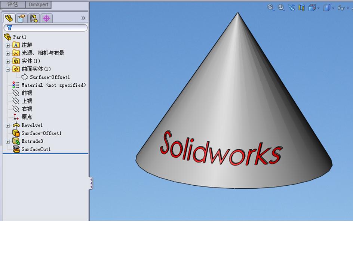359x269 pixels.
Task: Click the Zoom to Area magnifier icon
Action: (281, 7)
